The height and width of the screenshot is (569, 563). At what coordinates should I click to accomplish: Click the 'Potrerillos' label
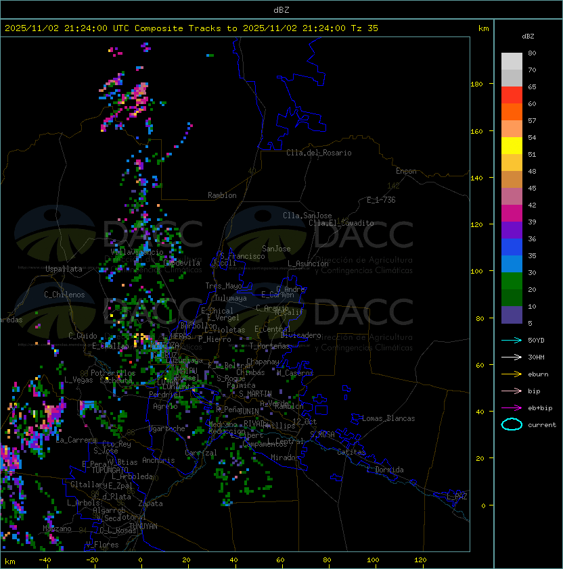click(x=113, y=373)
